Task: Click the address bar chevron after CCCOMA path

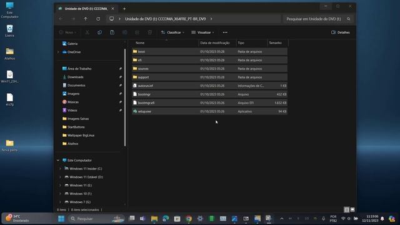Action: point(211,19)
